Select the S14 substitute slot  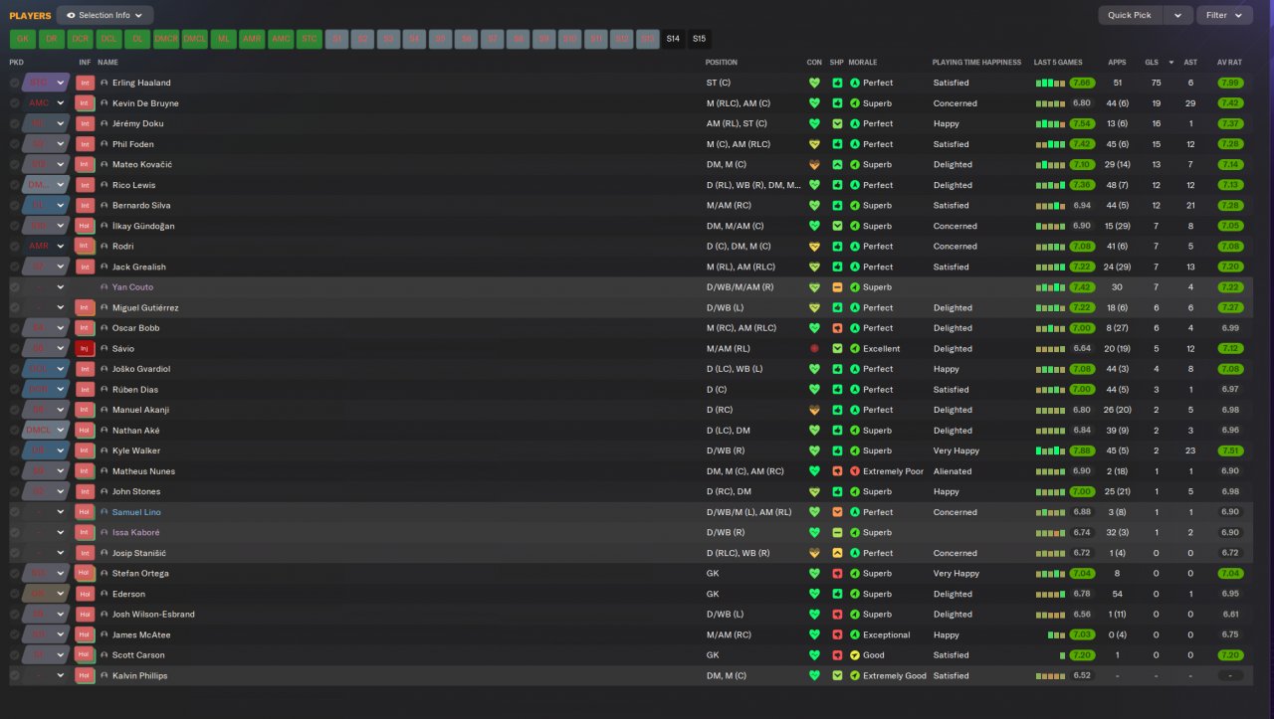[x=674, y=39]
